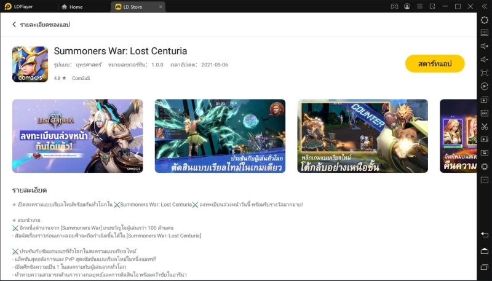Viewport: 492px width, 281px height.
Task: Open multi-instance manager icon in sidebar
Action: (485, 100)
